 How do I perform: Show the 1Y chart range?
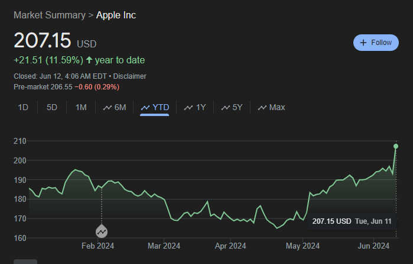(x=195, y=108)
